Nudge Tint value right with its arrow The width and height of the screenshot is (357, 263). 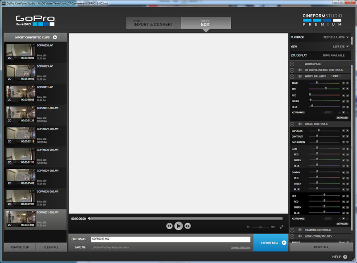[347, 89]
